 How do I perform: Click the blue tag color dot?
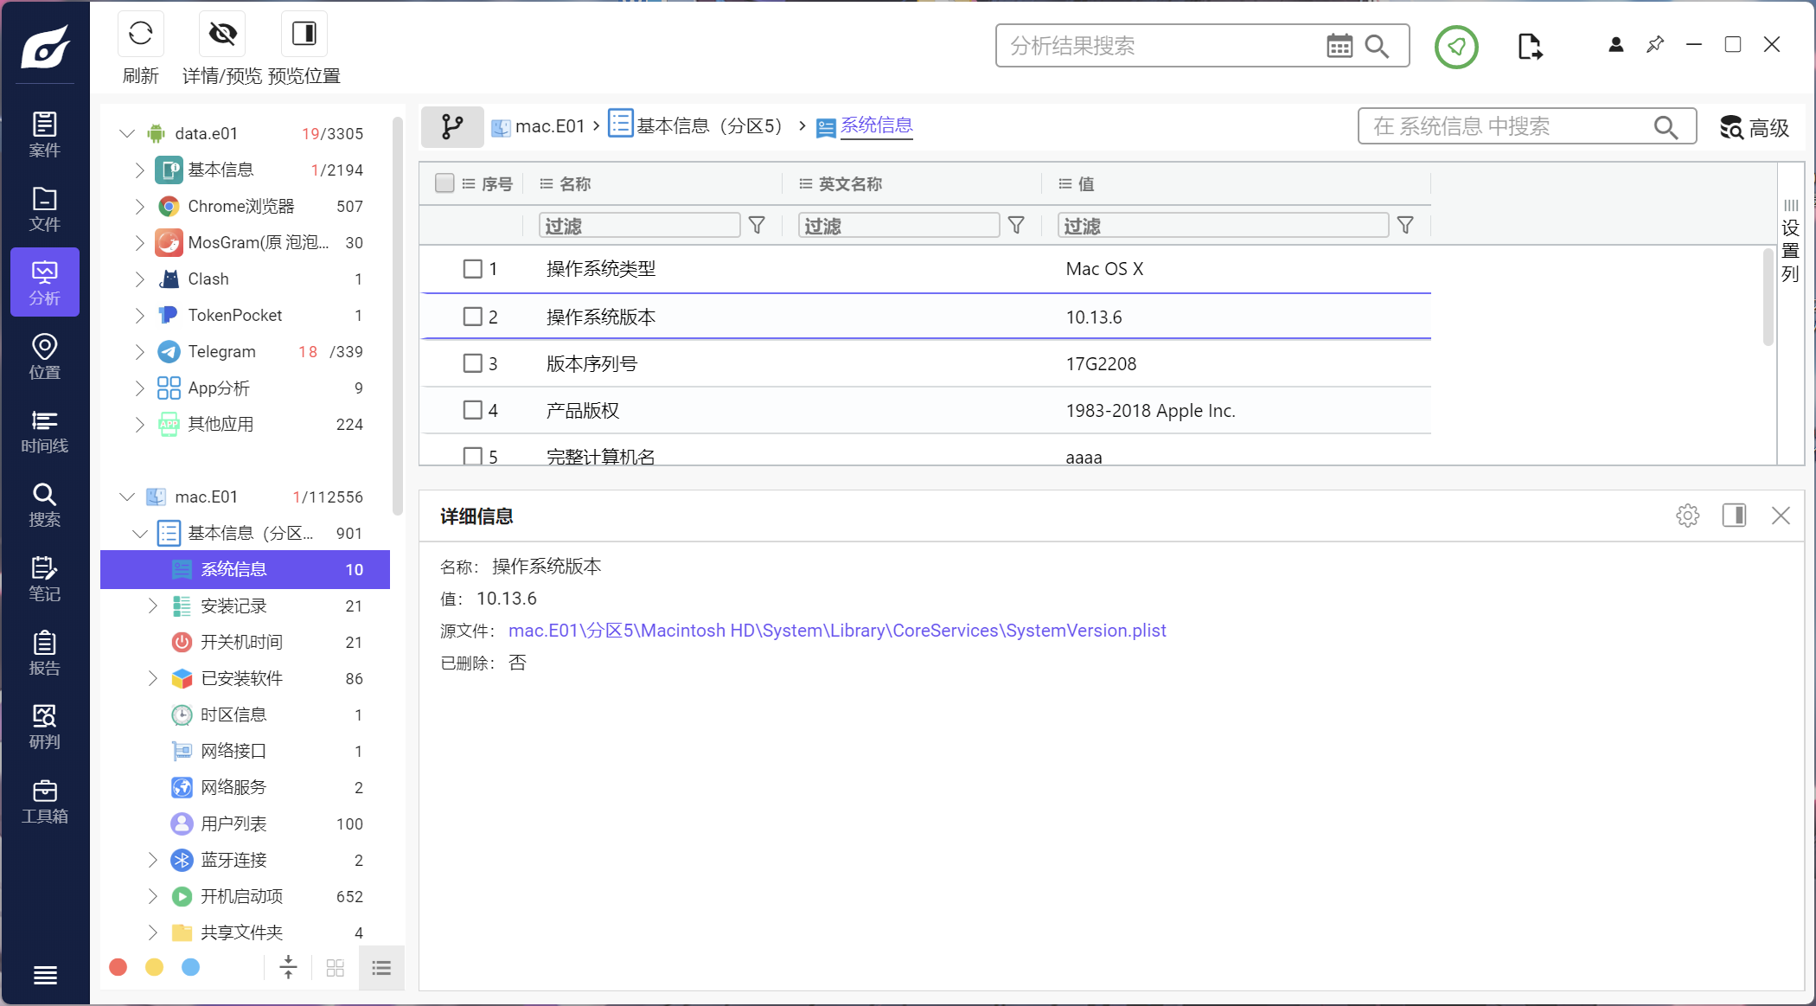[191, 967]
